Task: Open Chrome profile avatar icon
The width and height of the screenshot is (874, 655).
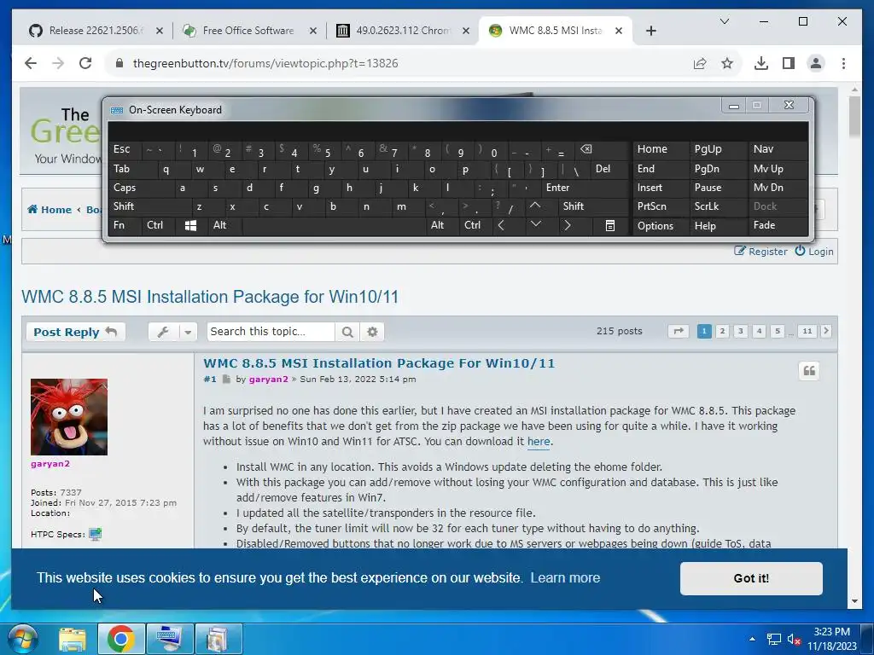Action: [815, 63]
